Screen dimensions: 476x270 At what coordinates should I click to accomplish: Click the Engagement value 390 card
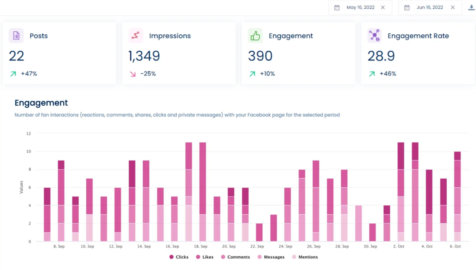tap(260, 56)
